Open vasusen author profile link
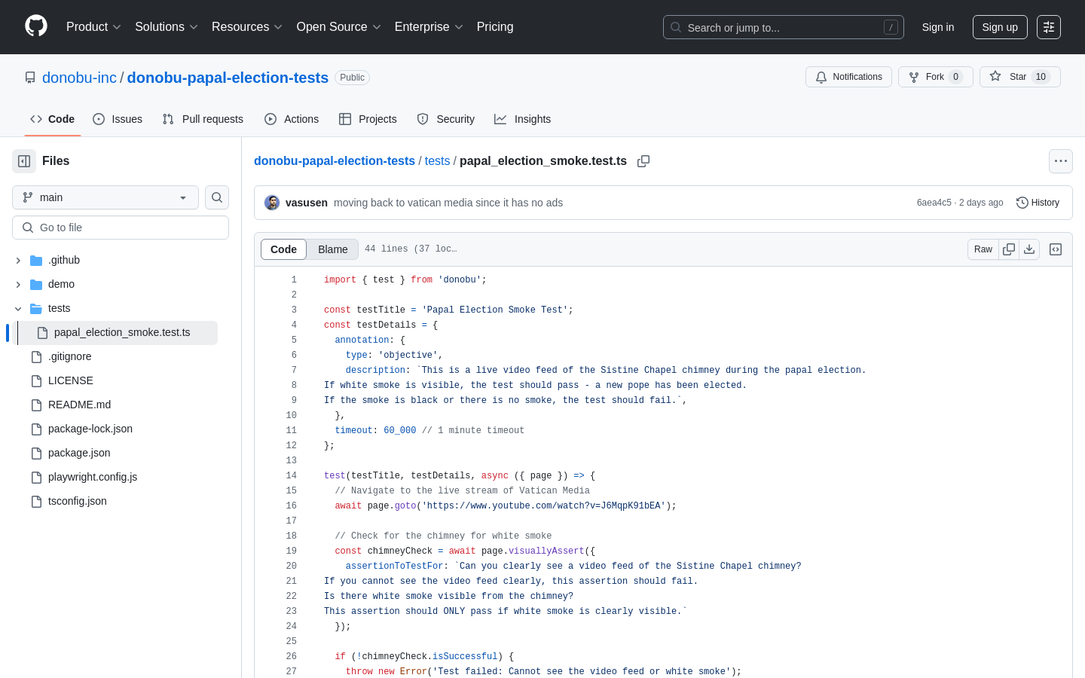Screen dimensions: 1085x678 pyautogui.click(x=307, y=203)
